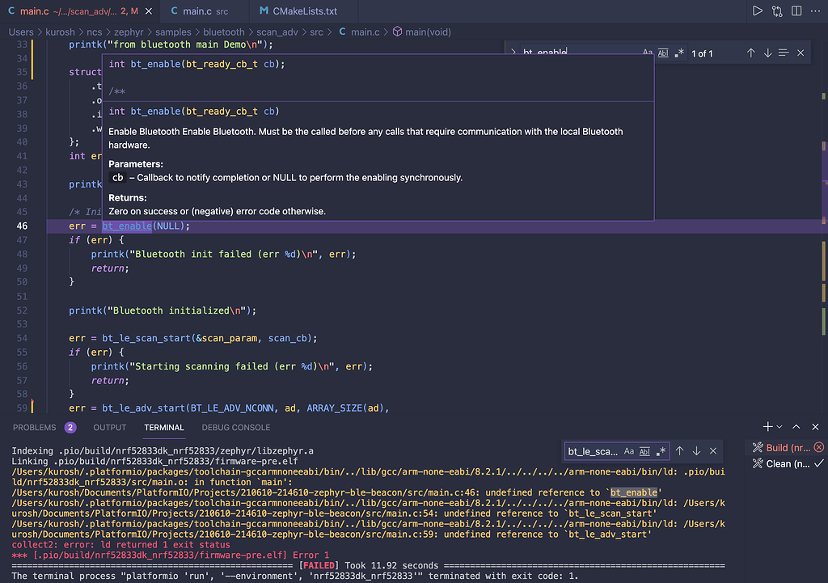This screenshot has width=828, height=583.
Task: Toggle regex in editor find widget
Action: [679, 53]
